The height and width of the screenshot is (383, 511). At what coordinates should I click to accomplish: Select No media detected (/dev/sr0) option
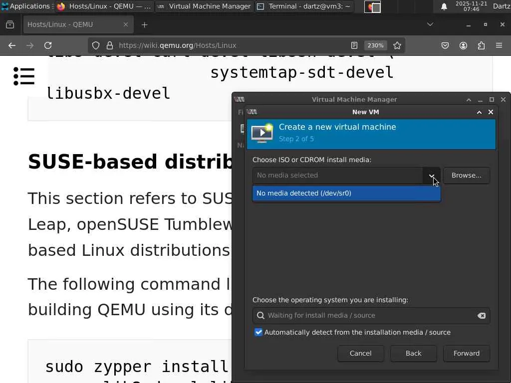346,193
